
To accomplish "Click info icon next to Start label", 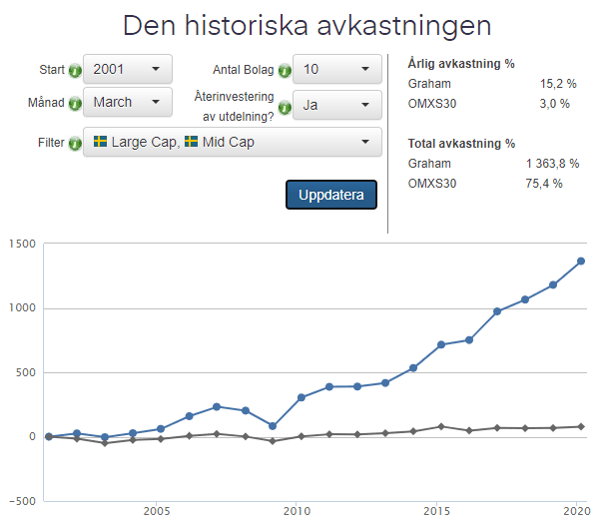I will coord(75,71).
